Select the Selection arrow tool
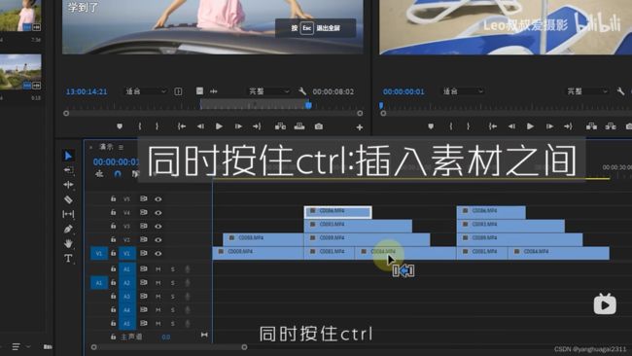The height and width of the screenshot is (356, 632). [x=68, y=156]
